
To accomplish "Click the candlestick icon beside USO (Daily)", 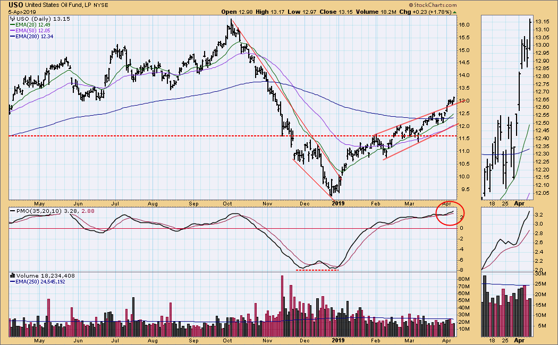I will pos(12,19).
